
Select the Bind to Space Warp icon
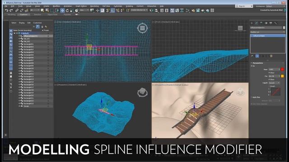[x=26, y=10]
